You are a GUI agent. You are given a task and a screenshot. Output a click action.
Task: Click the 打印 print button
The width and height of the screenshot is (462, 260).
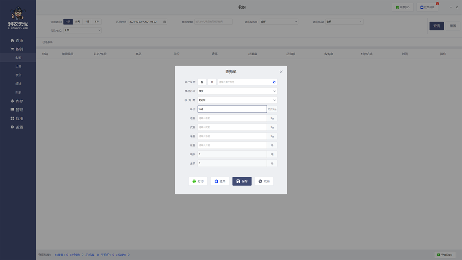tap(198, 181)
